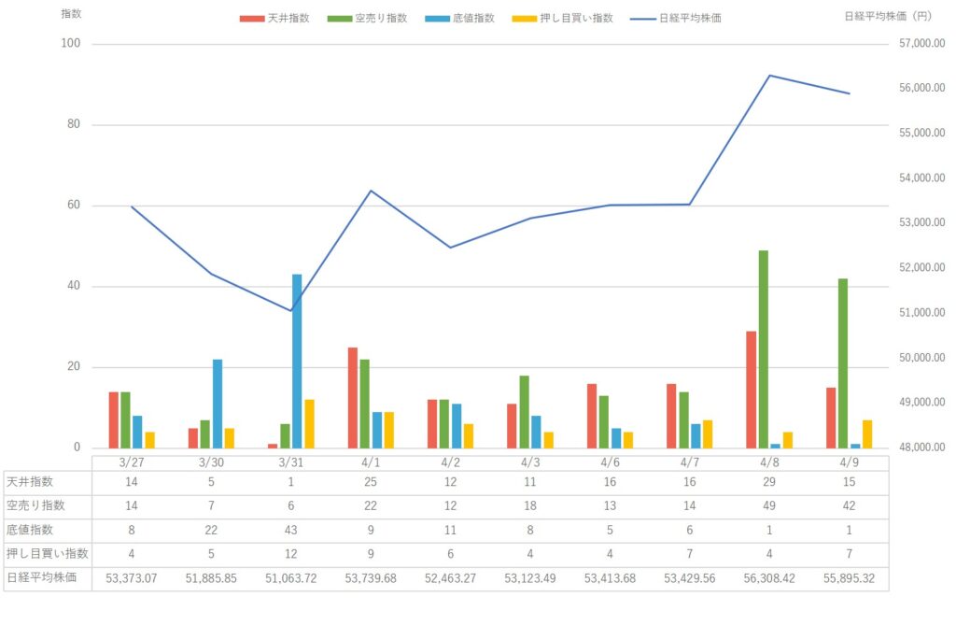Click the 指数 left axis title
Screen dimensions: 956x625
pyautogui.click(x=71, y=15)
